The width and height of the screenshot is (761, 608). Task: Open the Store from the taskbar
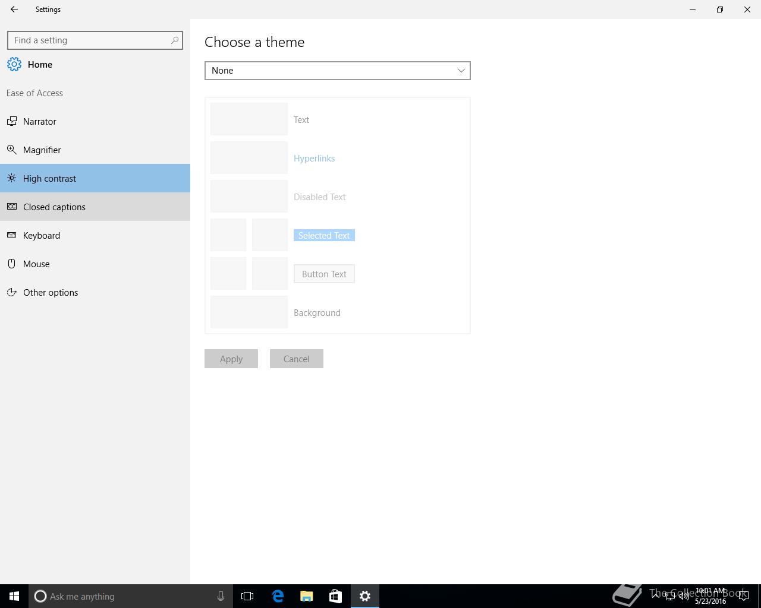pos(335,596)
